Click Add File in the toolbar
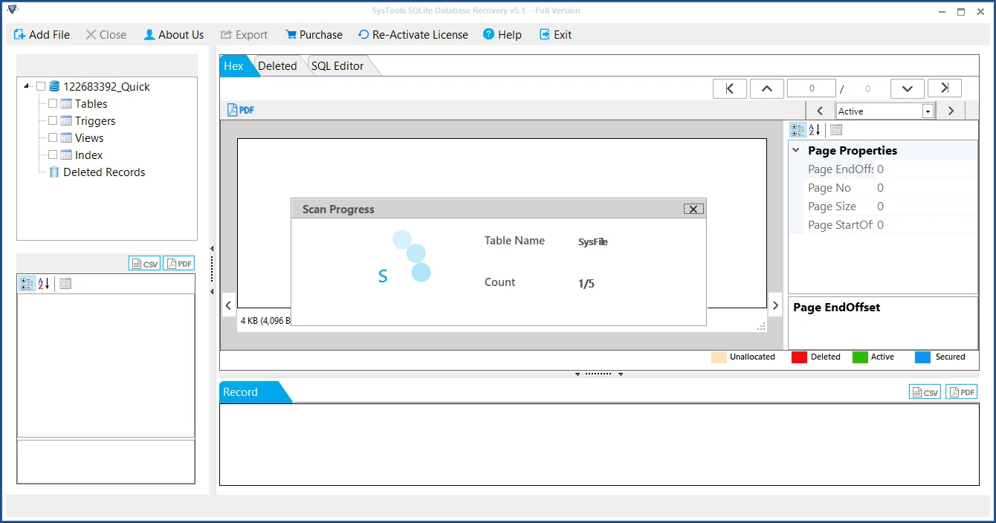 point(42,35)
